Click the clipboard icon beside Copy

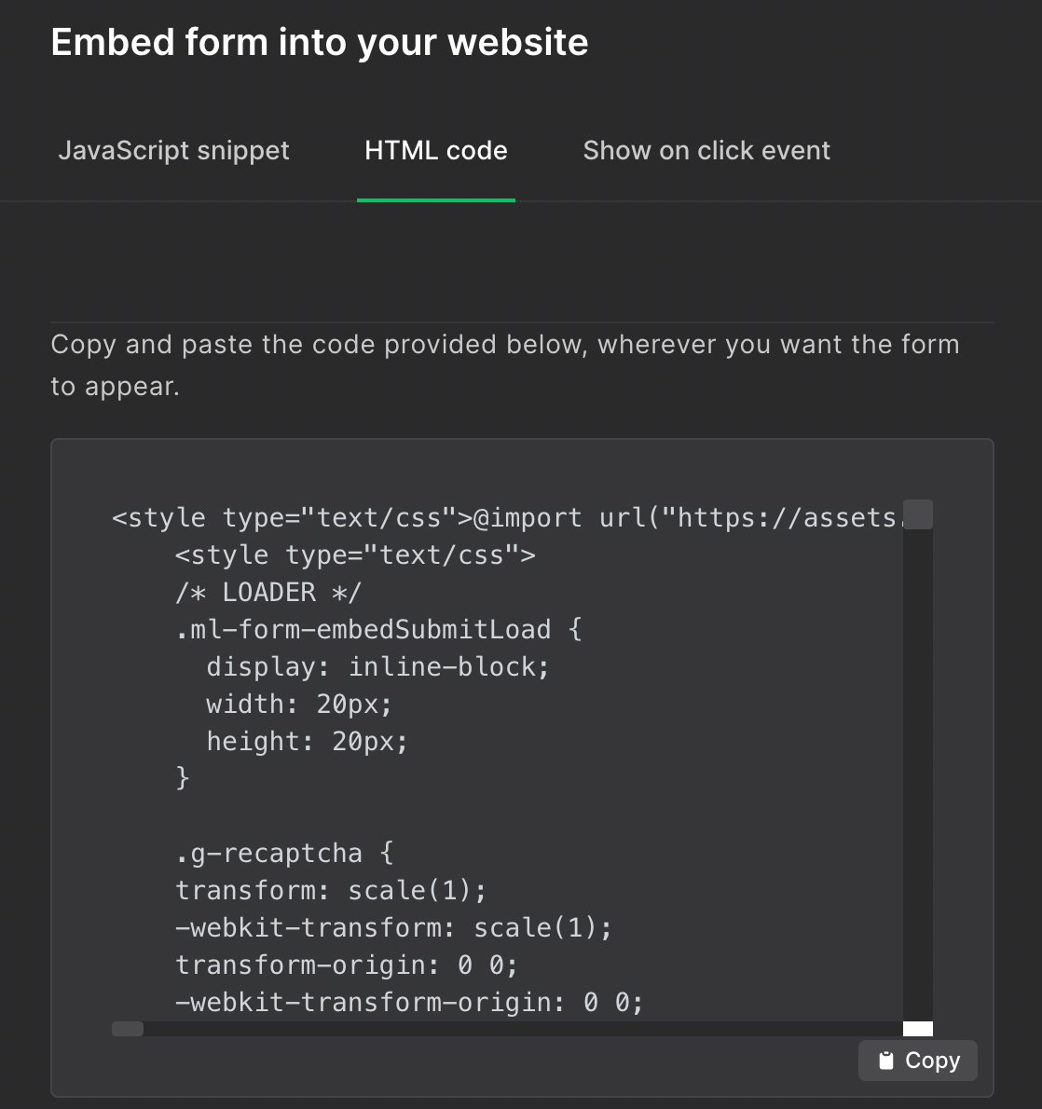tap(886, 1061)
